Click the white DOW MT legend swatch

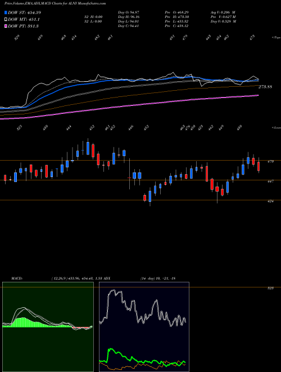(6, 19)
